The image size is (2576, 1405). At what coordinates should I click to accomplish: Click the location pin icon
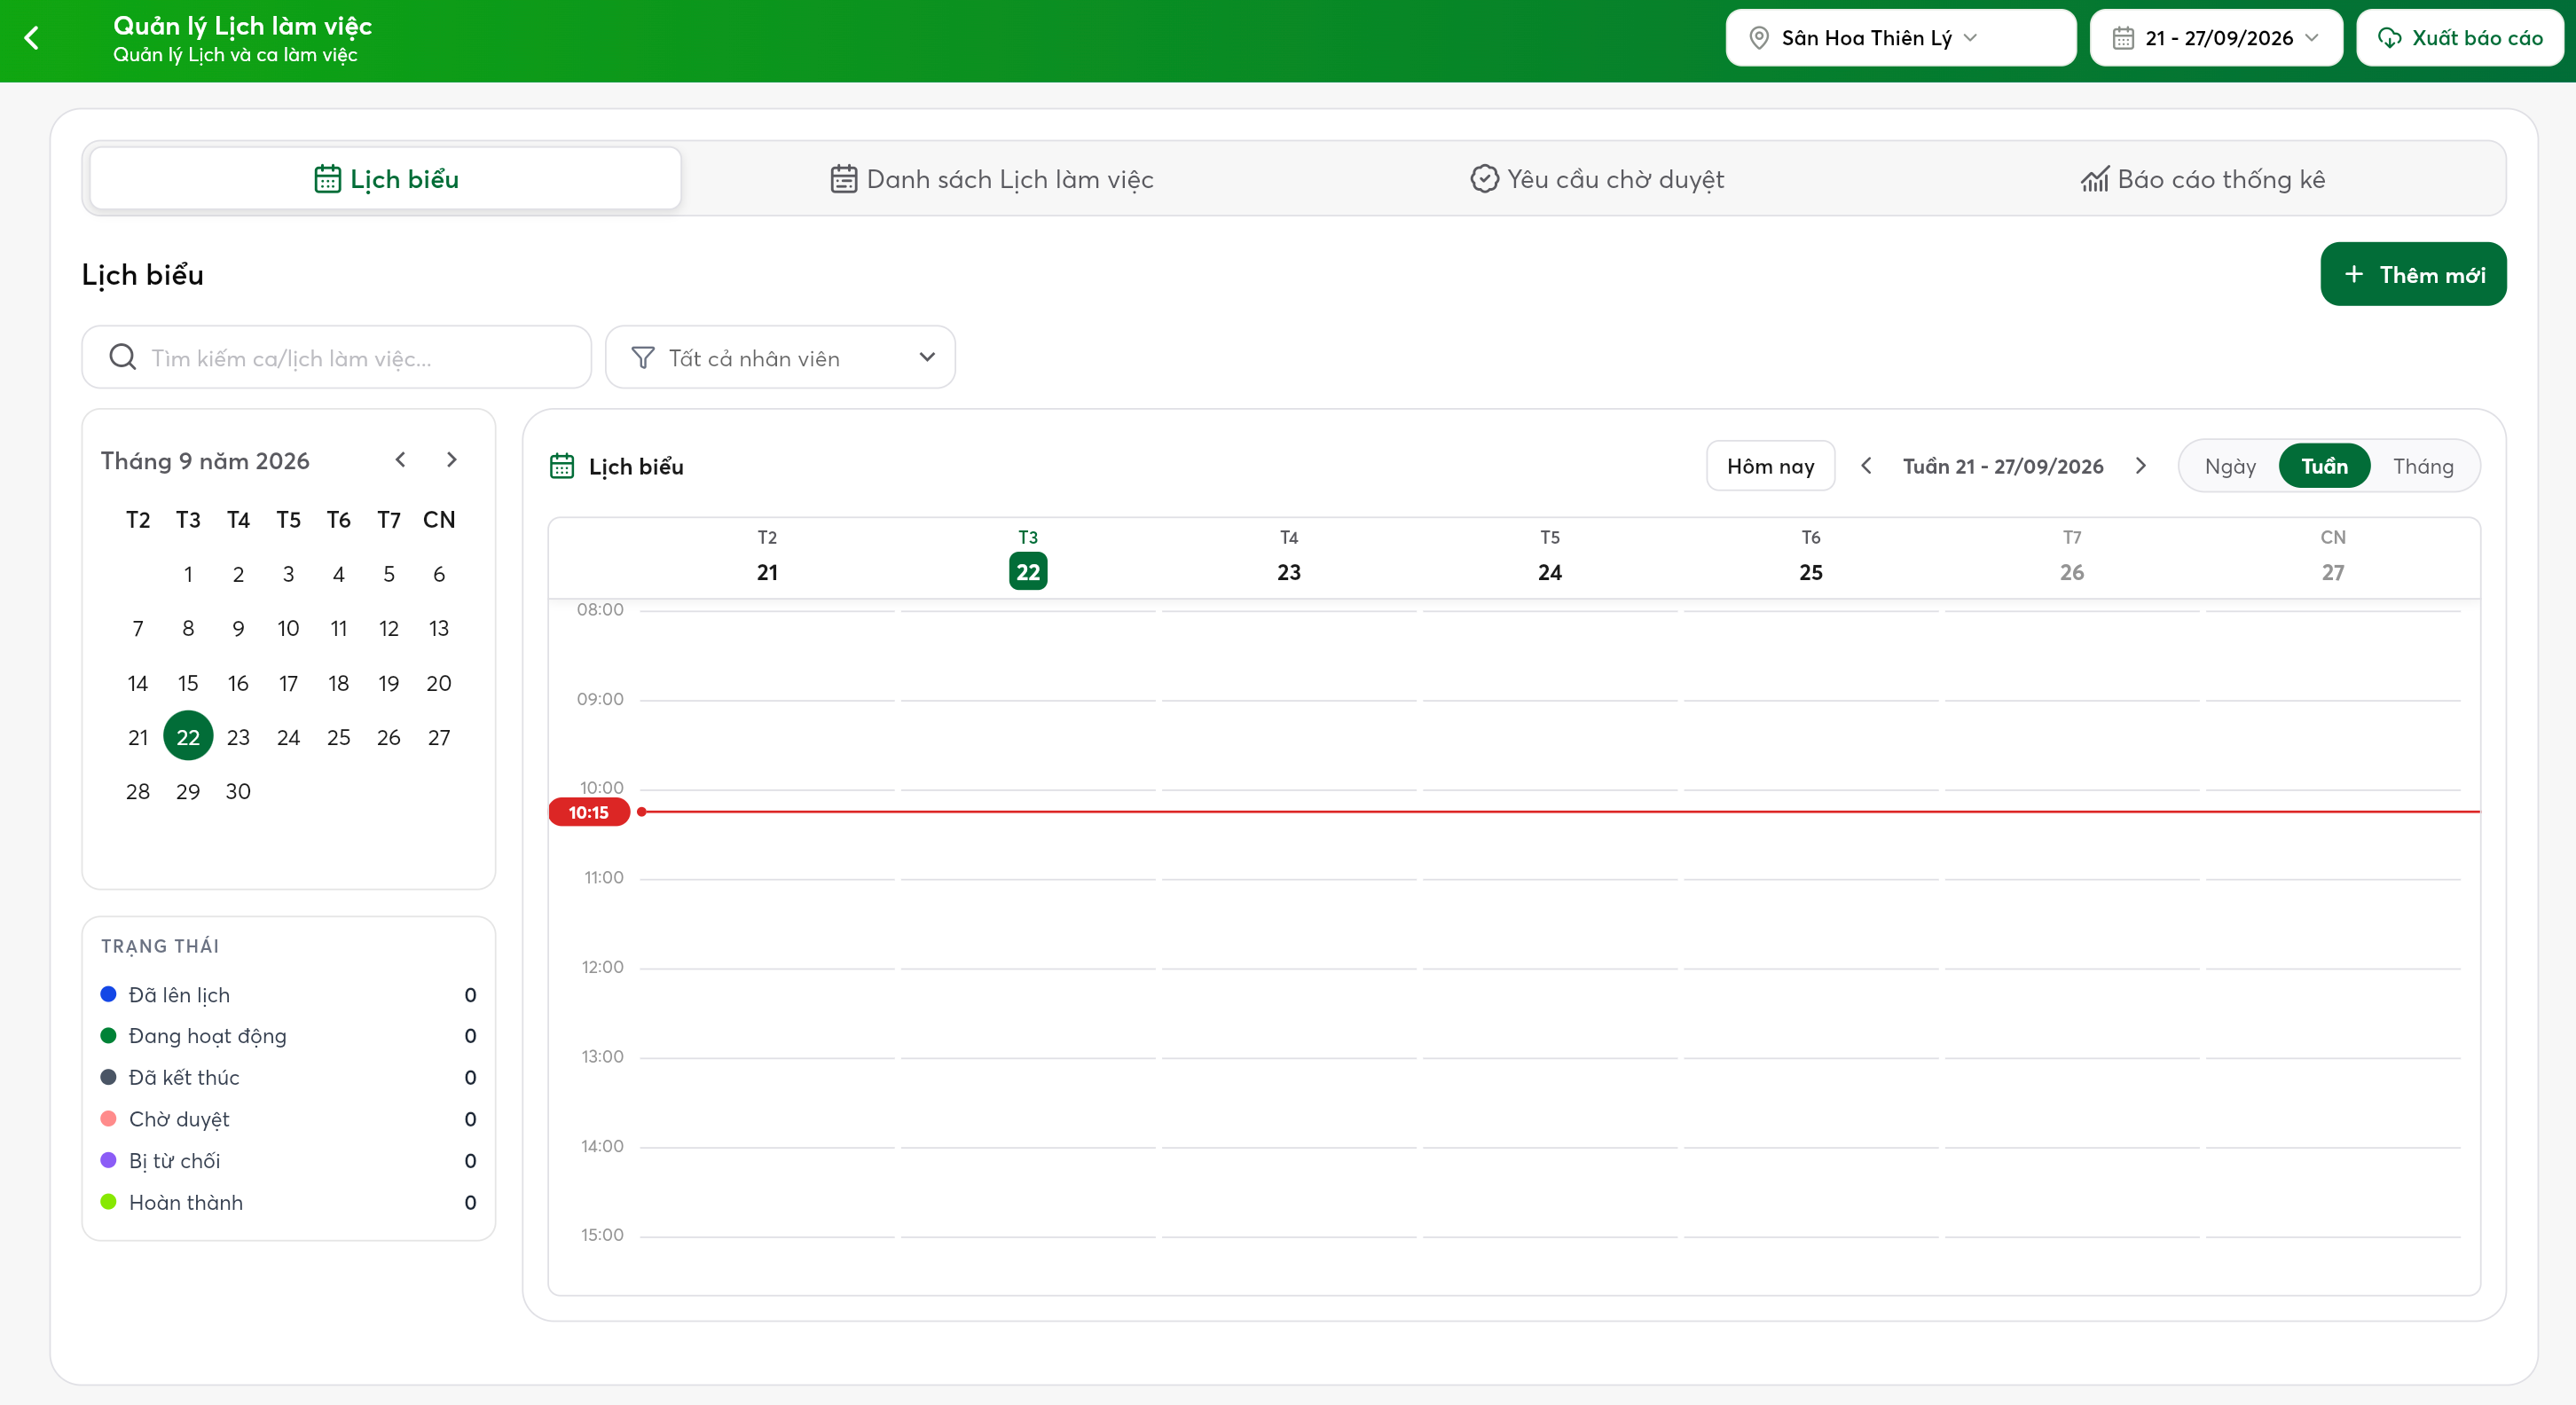pos(1758,38)
